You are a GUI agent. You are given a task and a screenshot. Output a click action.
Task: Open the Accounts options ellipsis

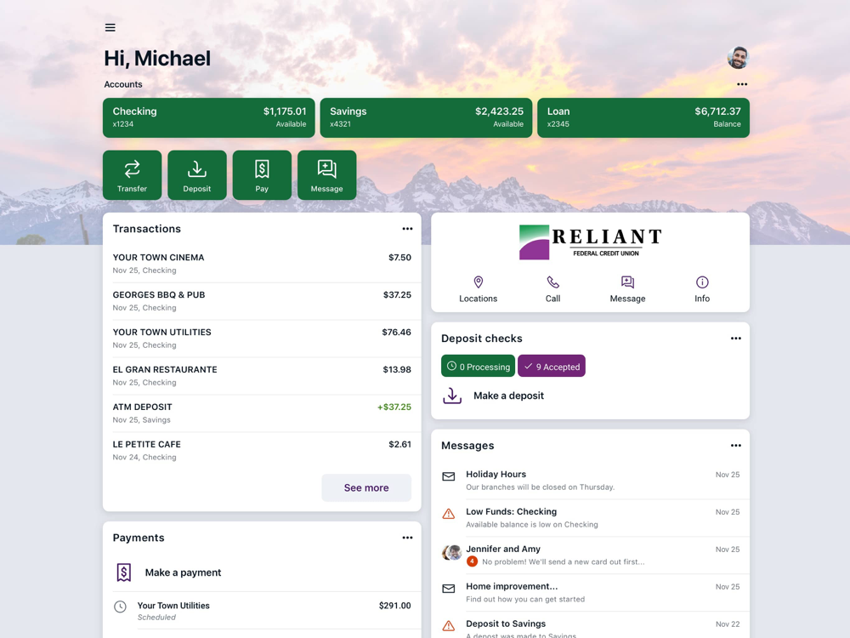tap(742, 84)
